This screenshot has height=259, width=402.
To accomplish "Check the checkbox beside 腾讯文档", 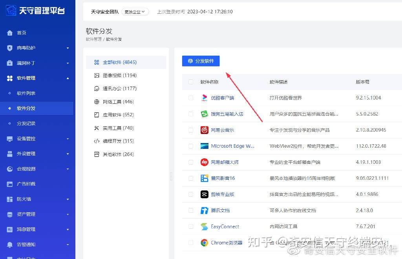I will [x=190, y=210].
